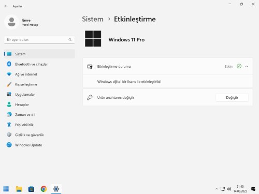Open File Explorer from taskbar

[19, 189]
